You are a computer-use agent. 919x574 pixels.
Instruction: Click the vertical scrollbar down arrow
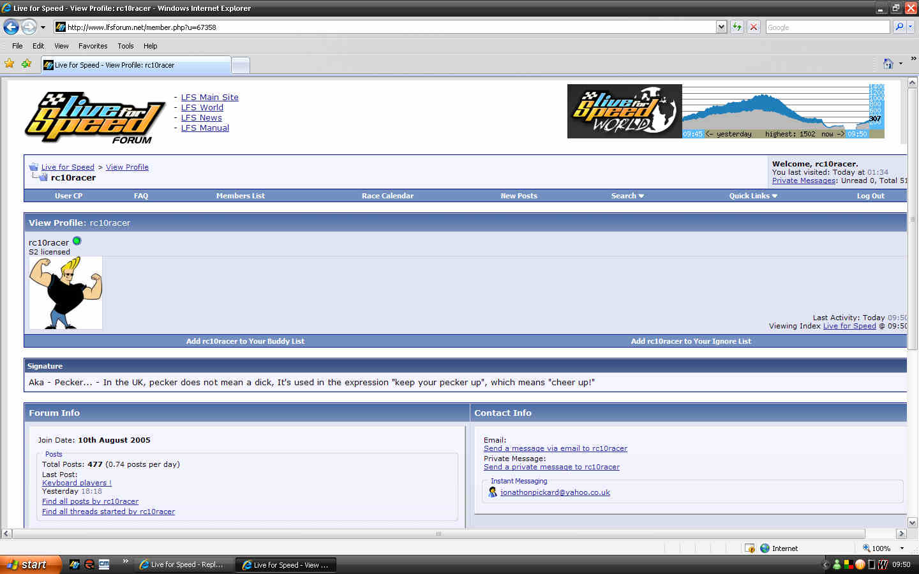pyautogui.click(x=913, y=522)
